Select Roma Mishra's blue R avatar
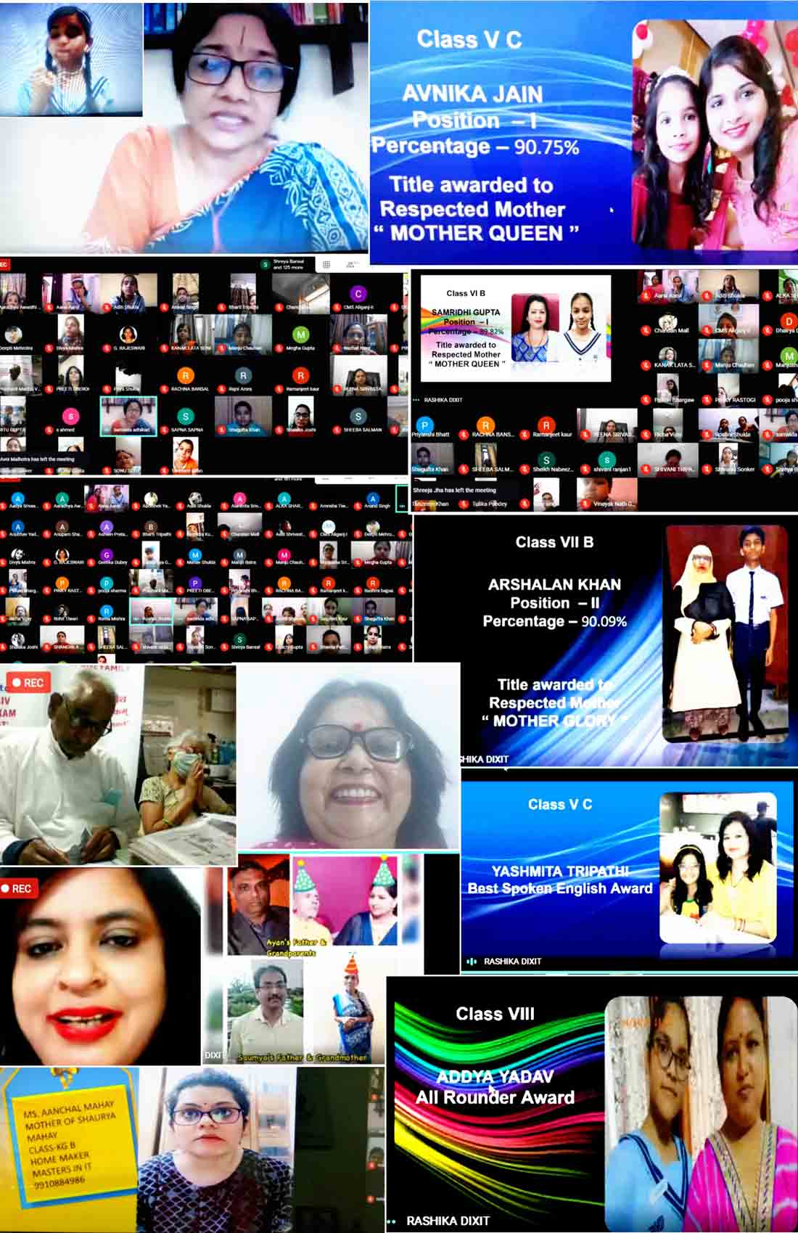 coord(107,612)
